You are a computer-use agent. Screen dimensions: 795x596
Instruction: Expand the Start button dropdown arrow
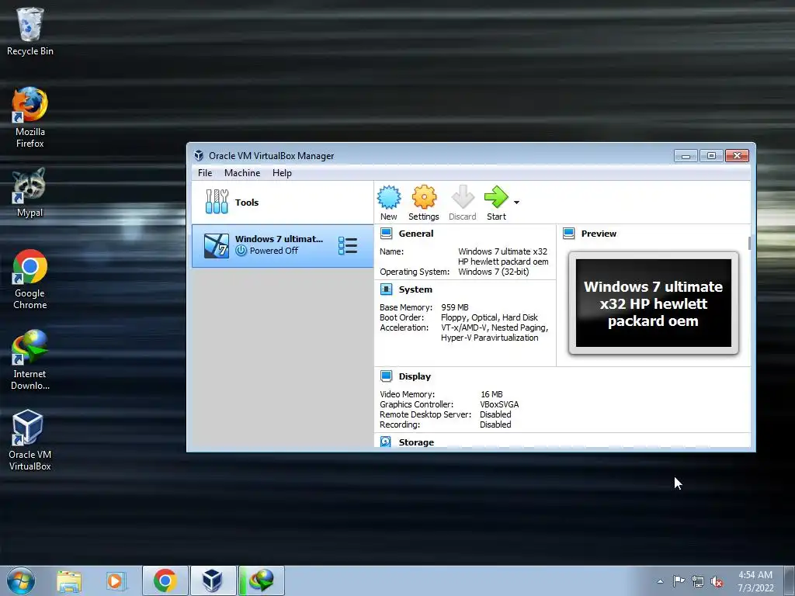[x=516, y=203]
